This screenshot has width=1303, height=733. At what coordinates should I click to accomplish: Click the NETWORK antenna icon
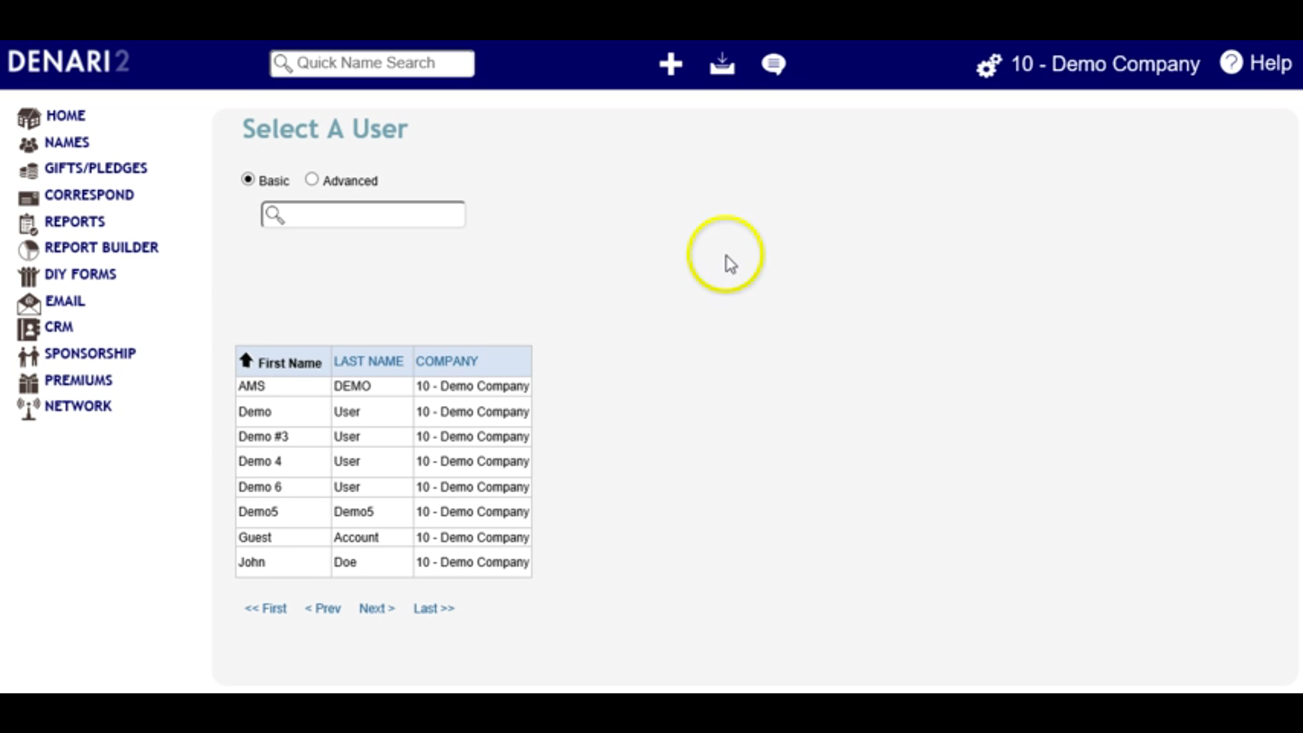[x=28, y=408]
